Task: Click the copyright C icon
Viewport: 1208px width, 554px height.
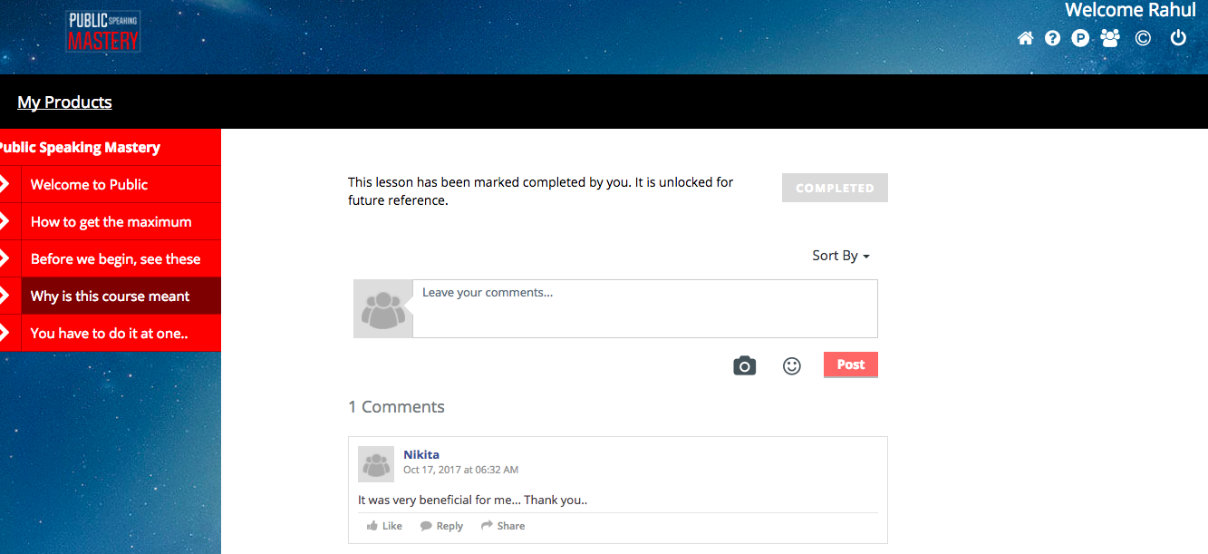Action: click(1143, 38)
